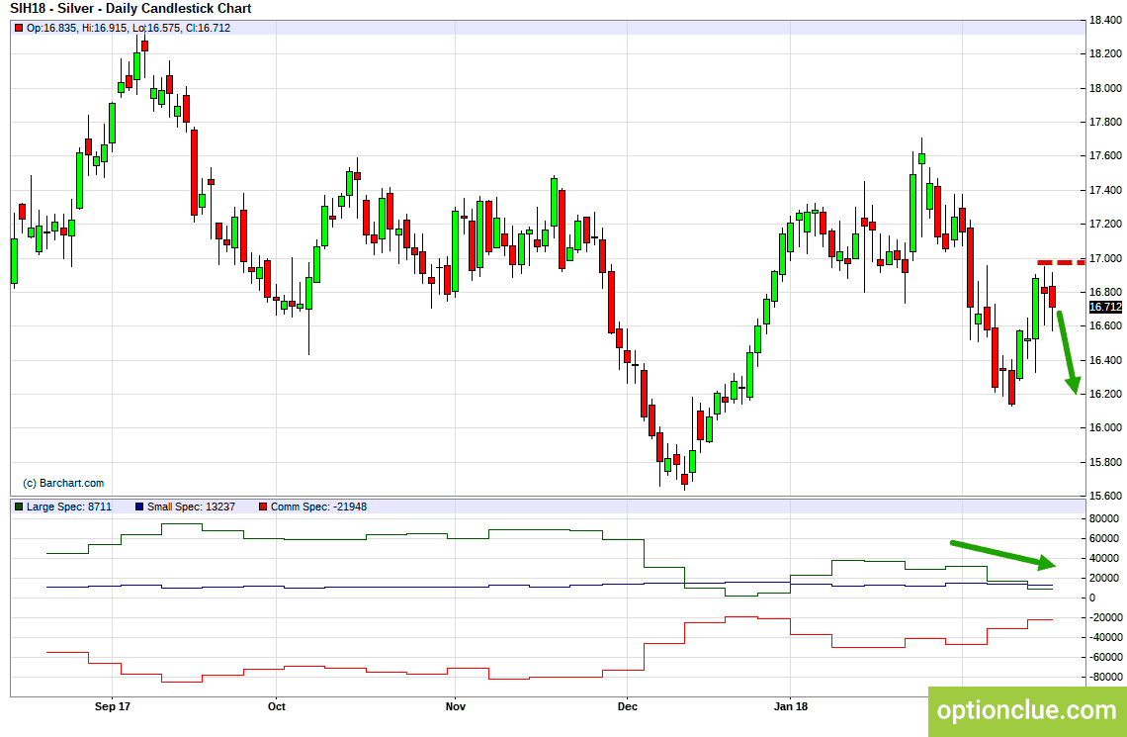Click the 40000 indicator axis label
The image size is (1127, 737).
[1103, 558]
